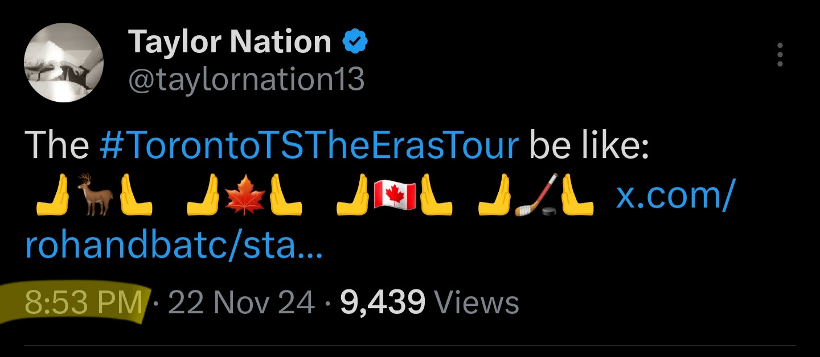Click the blue verified badge
820x357 pixels.
coord(355,41)
